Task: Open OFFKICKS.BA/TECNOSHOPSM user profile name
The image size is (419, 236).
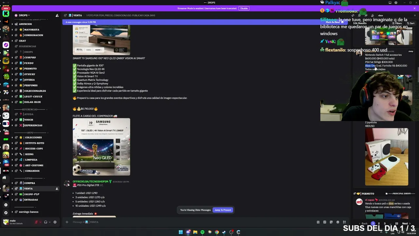Action: (90, 182)
